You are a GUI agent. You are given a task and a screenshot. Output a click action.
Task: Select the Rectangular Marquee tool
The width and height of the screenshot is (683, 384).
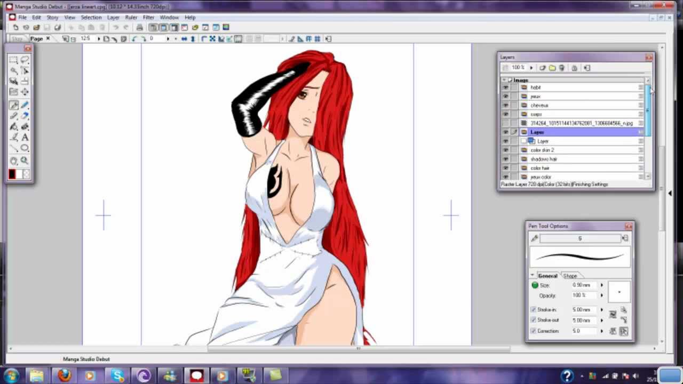(x=14, y=60)
